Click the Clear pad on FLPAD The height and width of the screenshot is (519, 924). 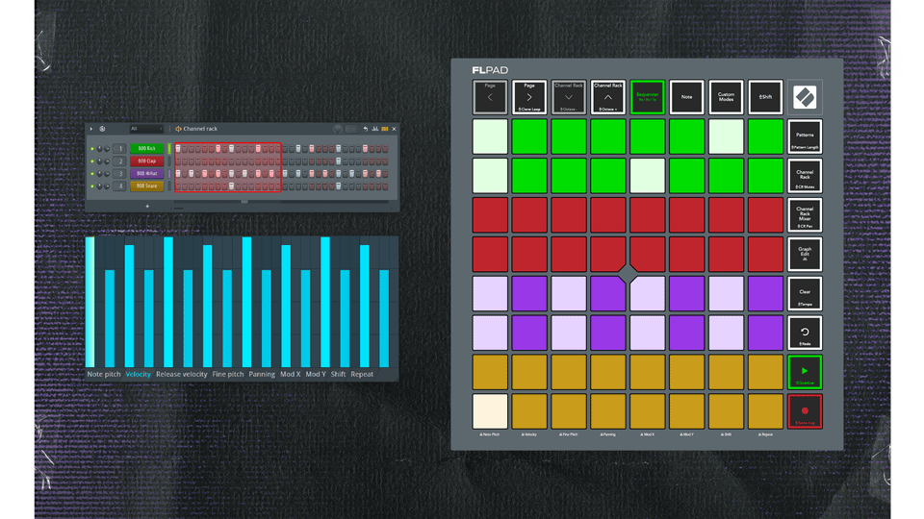[805, 294]
